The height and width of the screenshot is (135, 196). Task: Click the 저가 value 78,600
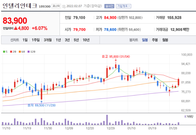point(110,29)
